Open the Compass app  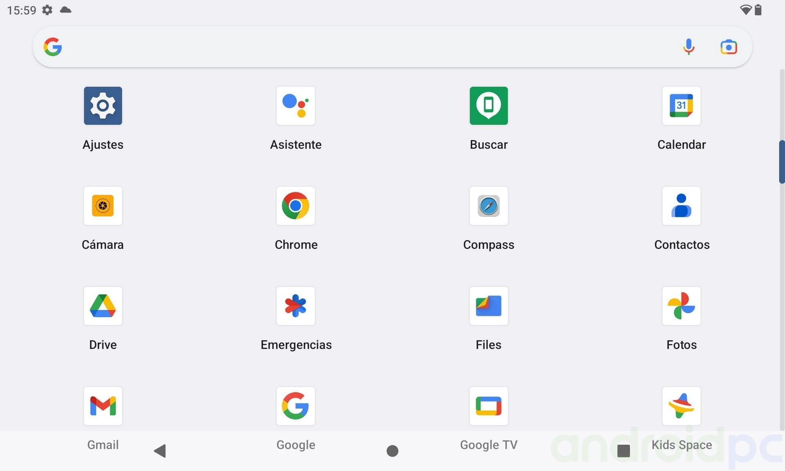click(x=489, y=206)
